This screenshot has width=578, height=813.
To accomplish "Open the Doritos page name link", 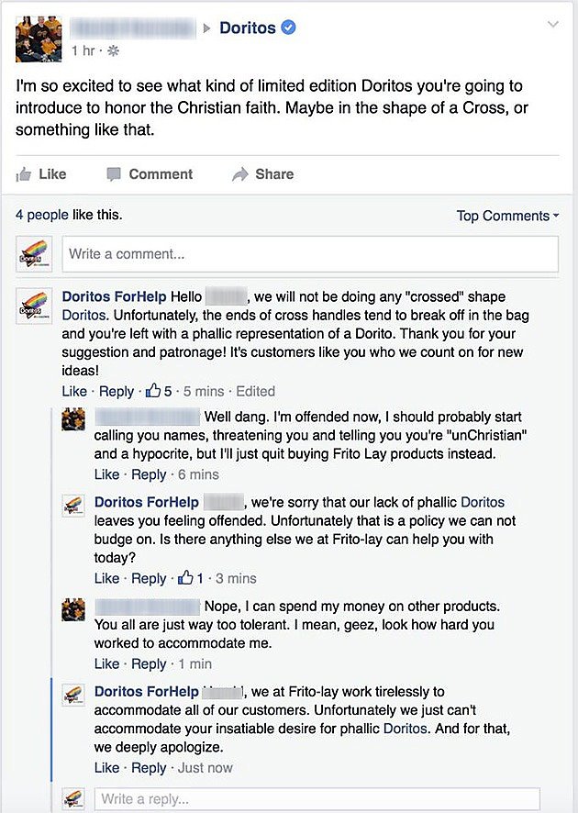I will (x=248, y=28).
